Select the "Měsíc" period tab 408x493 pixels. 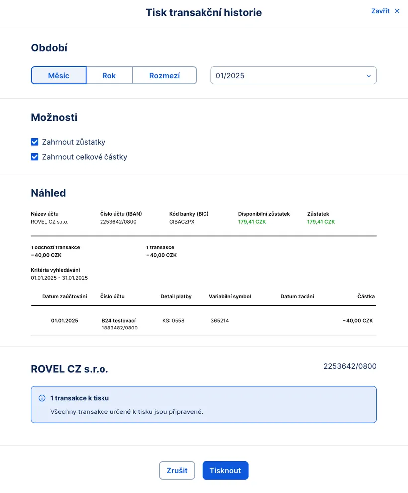pyautogui.click(x=59, y=75)
